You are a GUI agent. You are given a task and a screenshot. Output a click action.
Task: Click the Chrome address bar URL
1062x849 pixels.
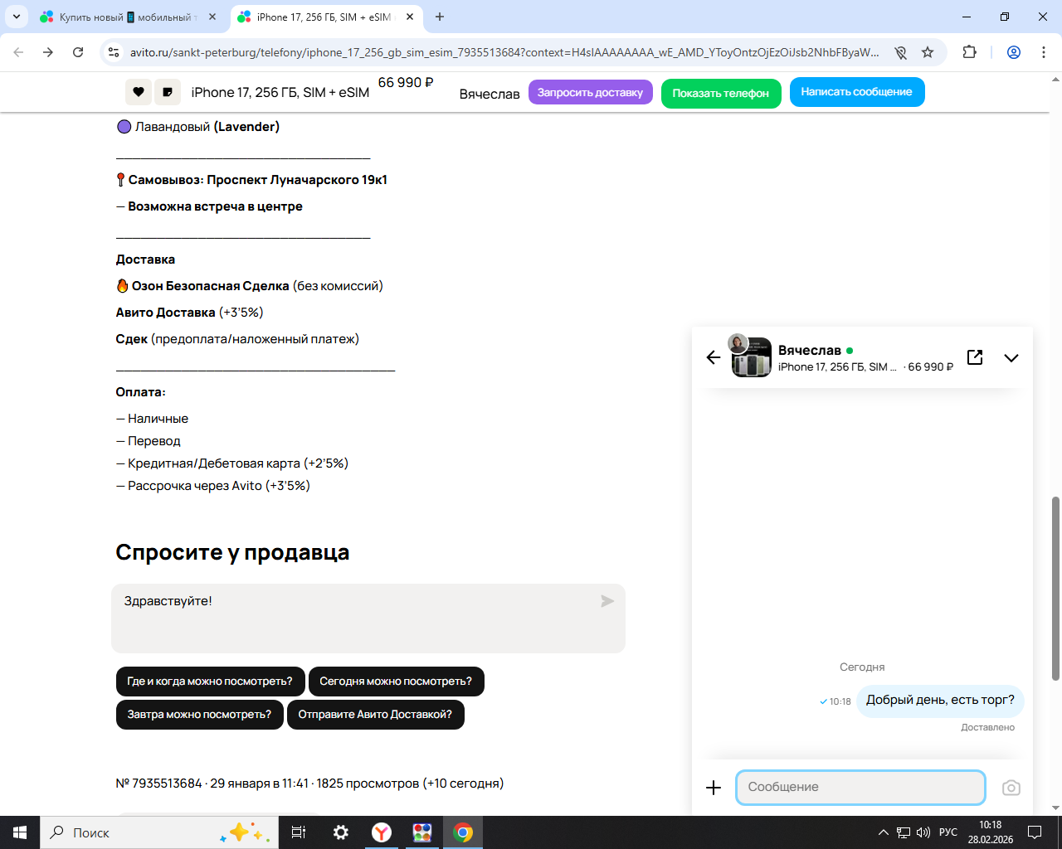click(x=504, y=52)
